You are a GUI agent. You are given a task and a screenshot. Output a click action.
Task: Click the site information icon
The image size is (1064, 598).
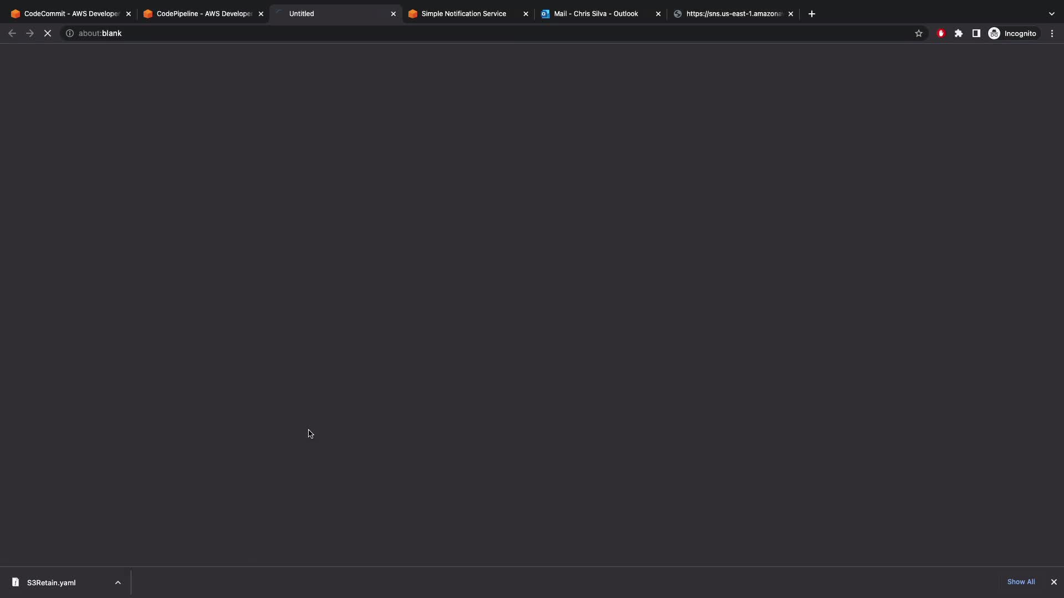(x=70, y=33)
